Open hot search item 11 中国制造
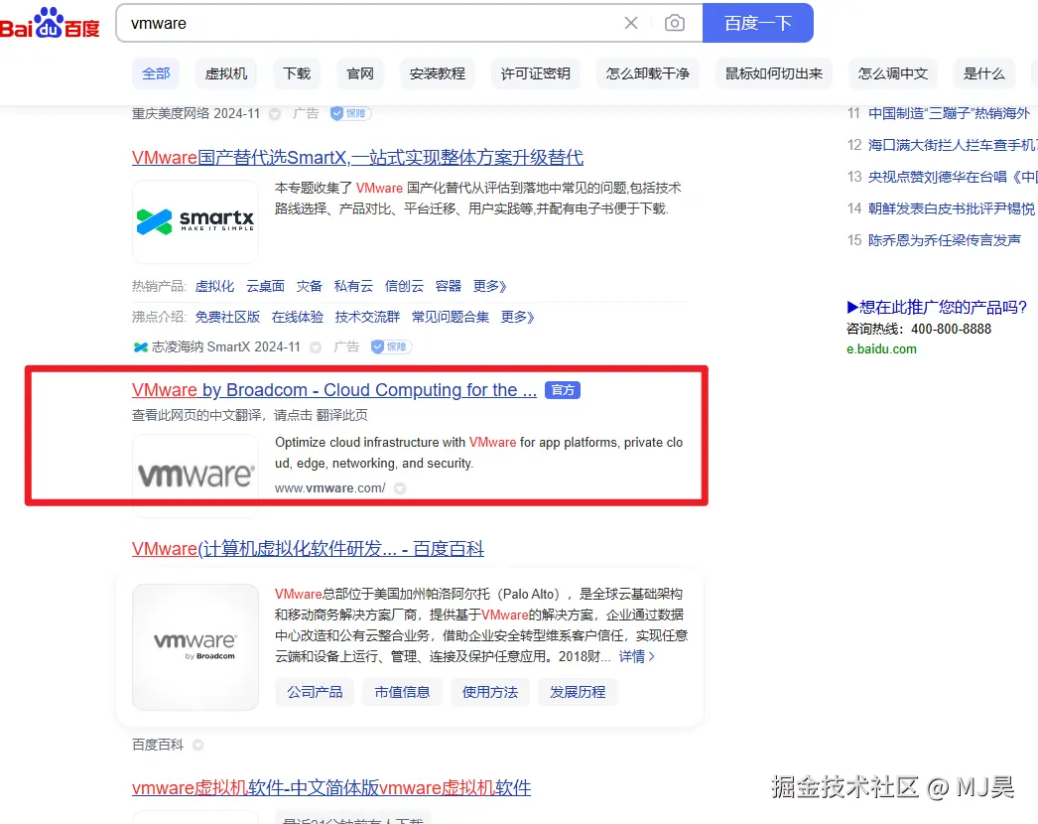Screen dimensions: 1038x824 949,113
